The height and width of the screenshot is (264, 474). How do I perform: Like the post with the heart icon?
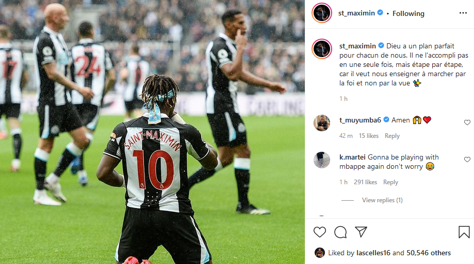[320, 232]
